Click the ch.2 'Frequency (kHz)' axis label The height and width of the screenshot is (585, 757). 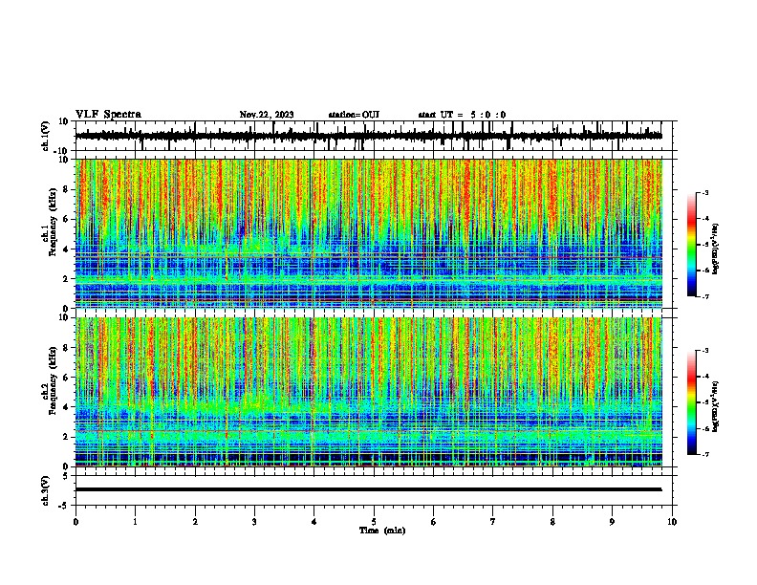coord(53,380)
